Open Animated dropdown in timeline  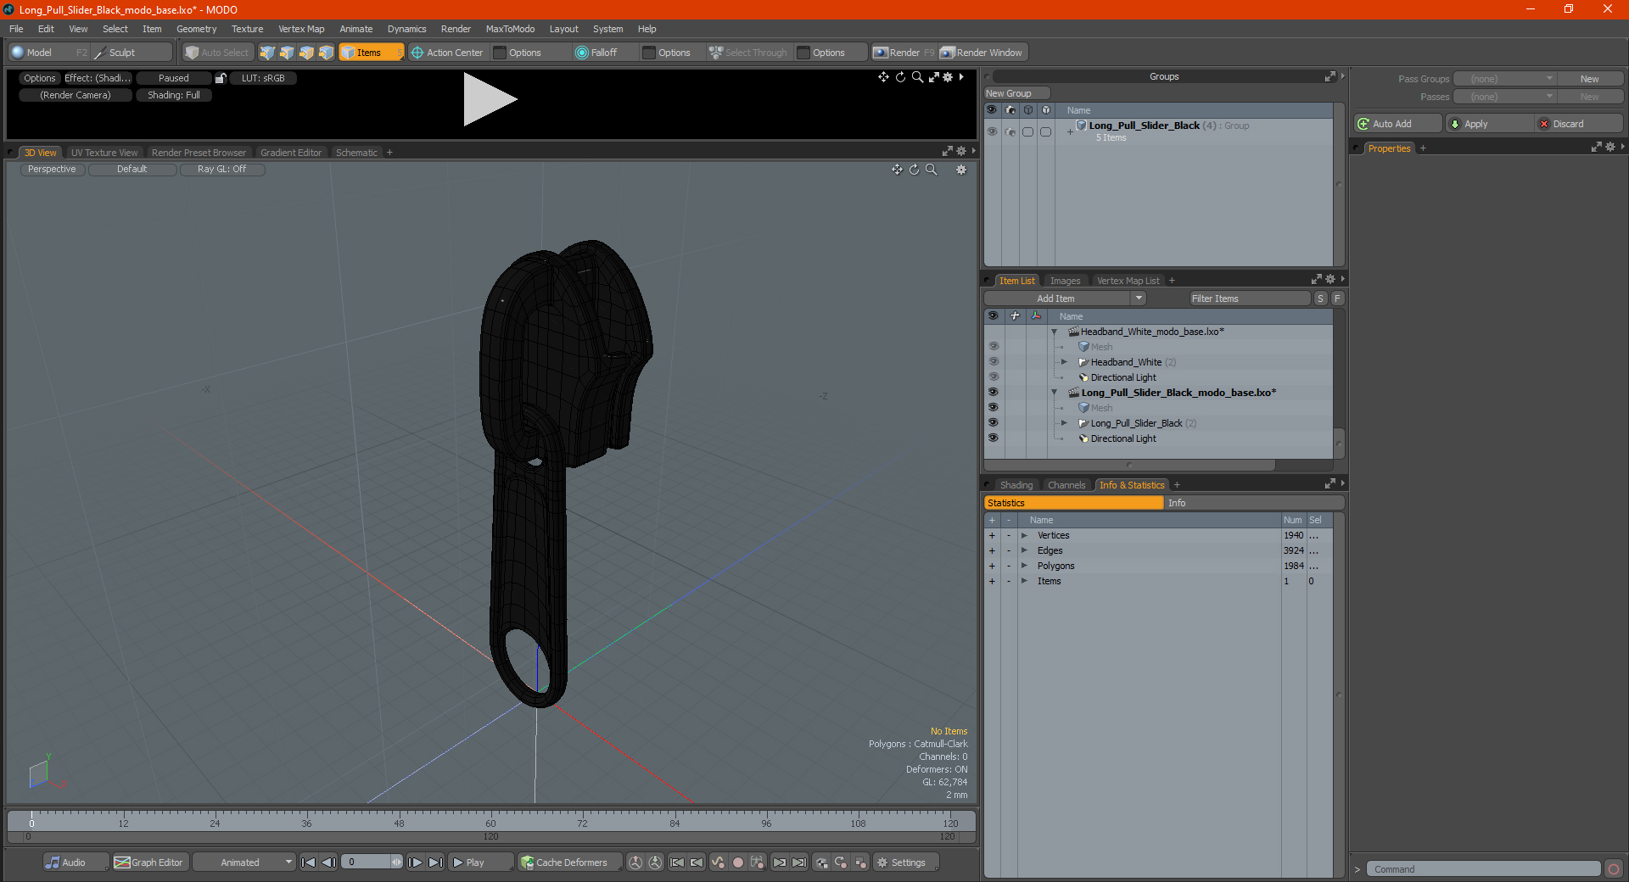tap(244, 862)
